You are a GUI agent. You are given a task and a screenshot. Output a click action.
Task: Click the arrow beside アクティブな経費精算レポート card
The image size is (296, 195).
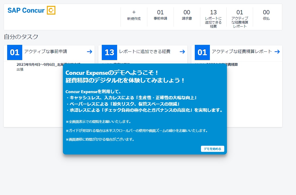click(277, 51)
